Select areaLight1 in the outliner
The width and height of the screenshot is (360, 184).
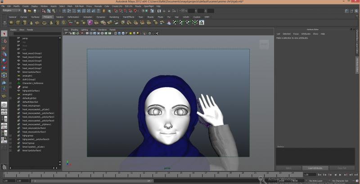(27, 76)
